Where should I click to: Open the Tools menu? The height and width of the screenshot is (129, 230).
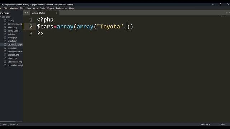tap(42, 8)
